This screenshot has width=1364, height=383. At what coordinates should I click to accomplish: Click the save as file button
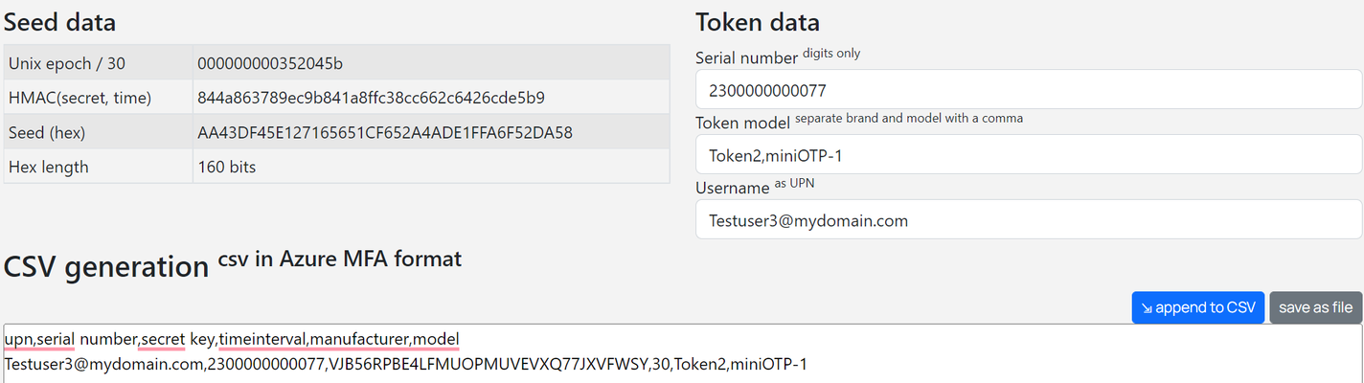click(1315, 307)
